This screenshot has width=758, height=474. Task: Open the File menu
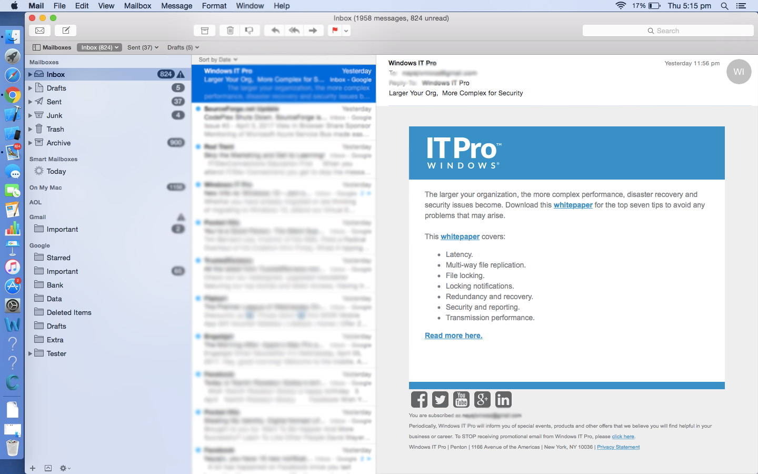pyautogui.click(x=59, y=6)
